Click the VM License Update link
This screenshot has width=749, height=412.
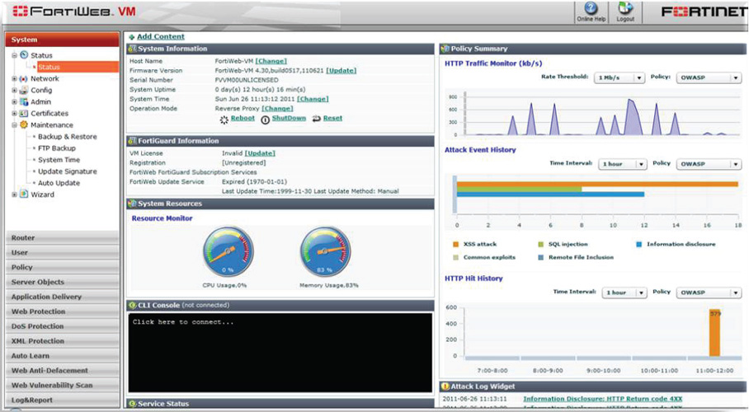[260, 154]
